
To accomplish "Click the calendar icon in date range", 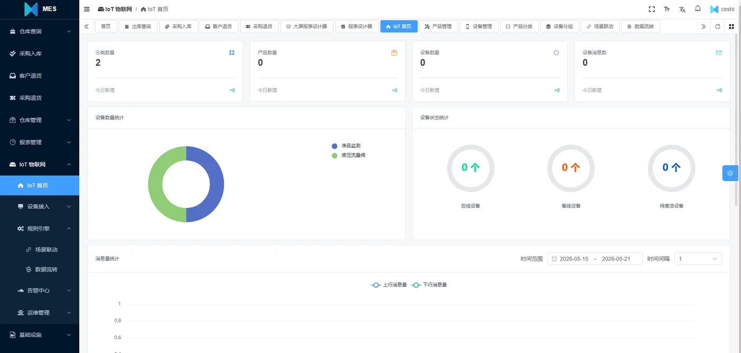I will [x=554, y=259].
